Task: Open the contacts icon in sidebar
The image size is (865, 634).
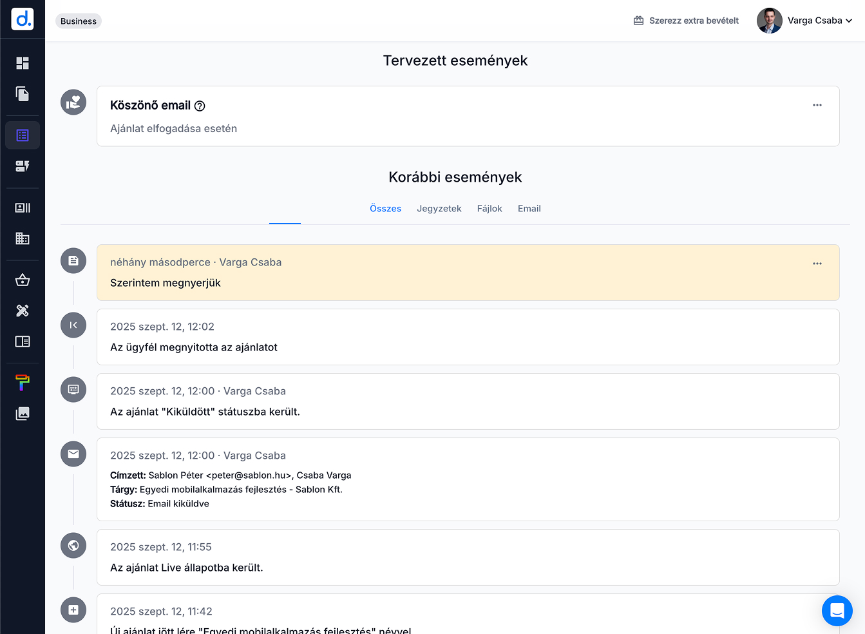Action: pos(23,207)
